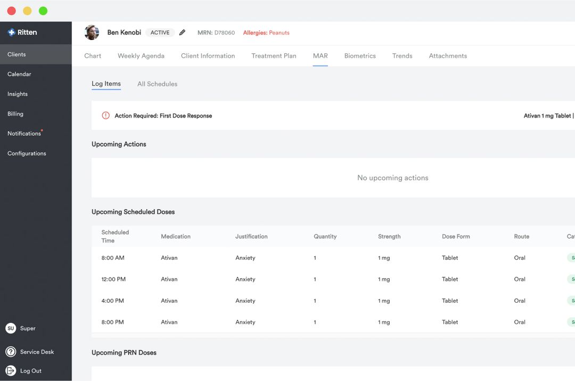Select Calendar in the sidebar

tap(19, 74)
